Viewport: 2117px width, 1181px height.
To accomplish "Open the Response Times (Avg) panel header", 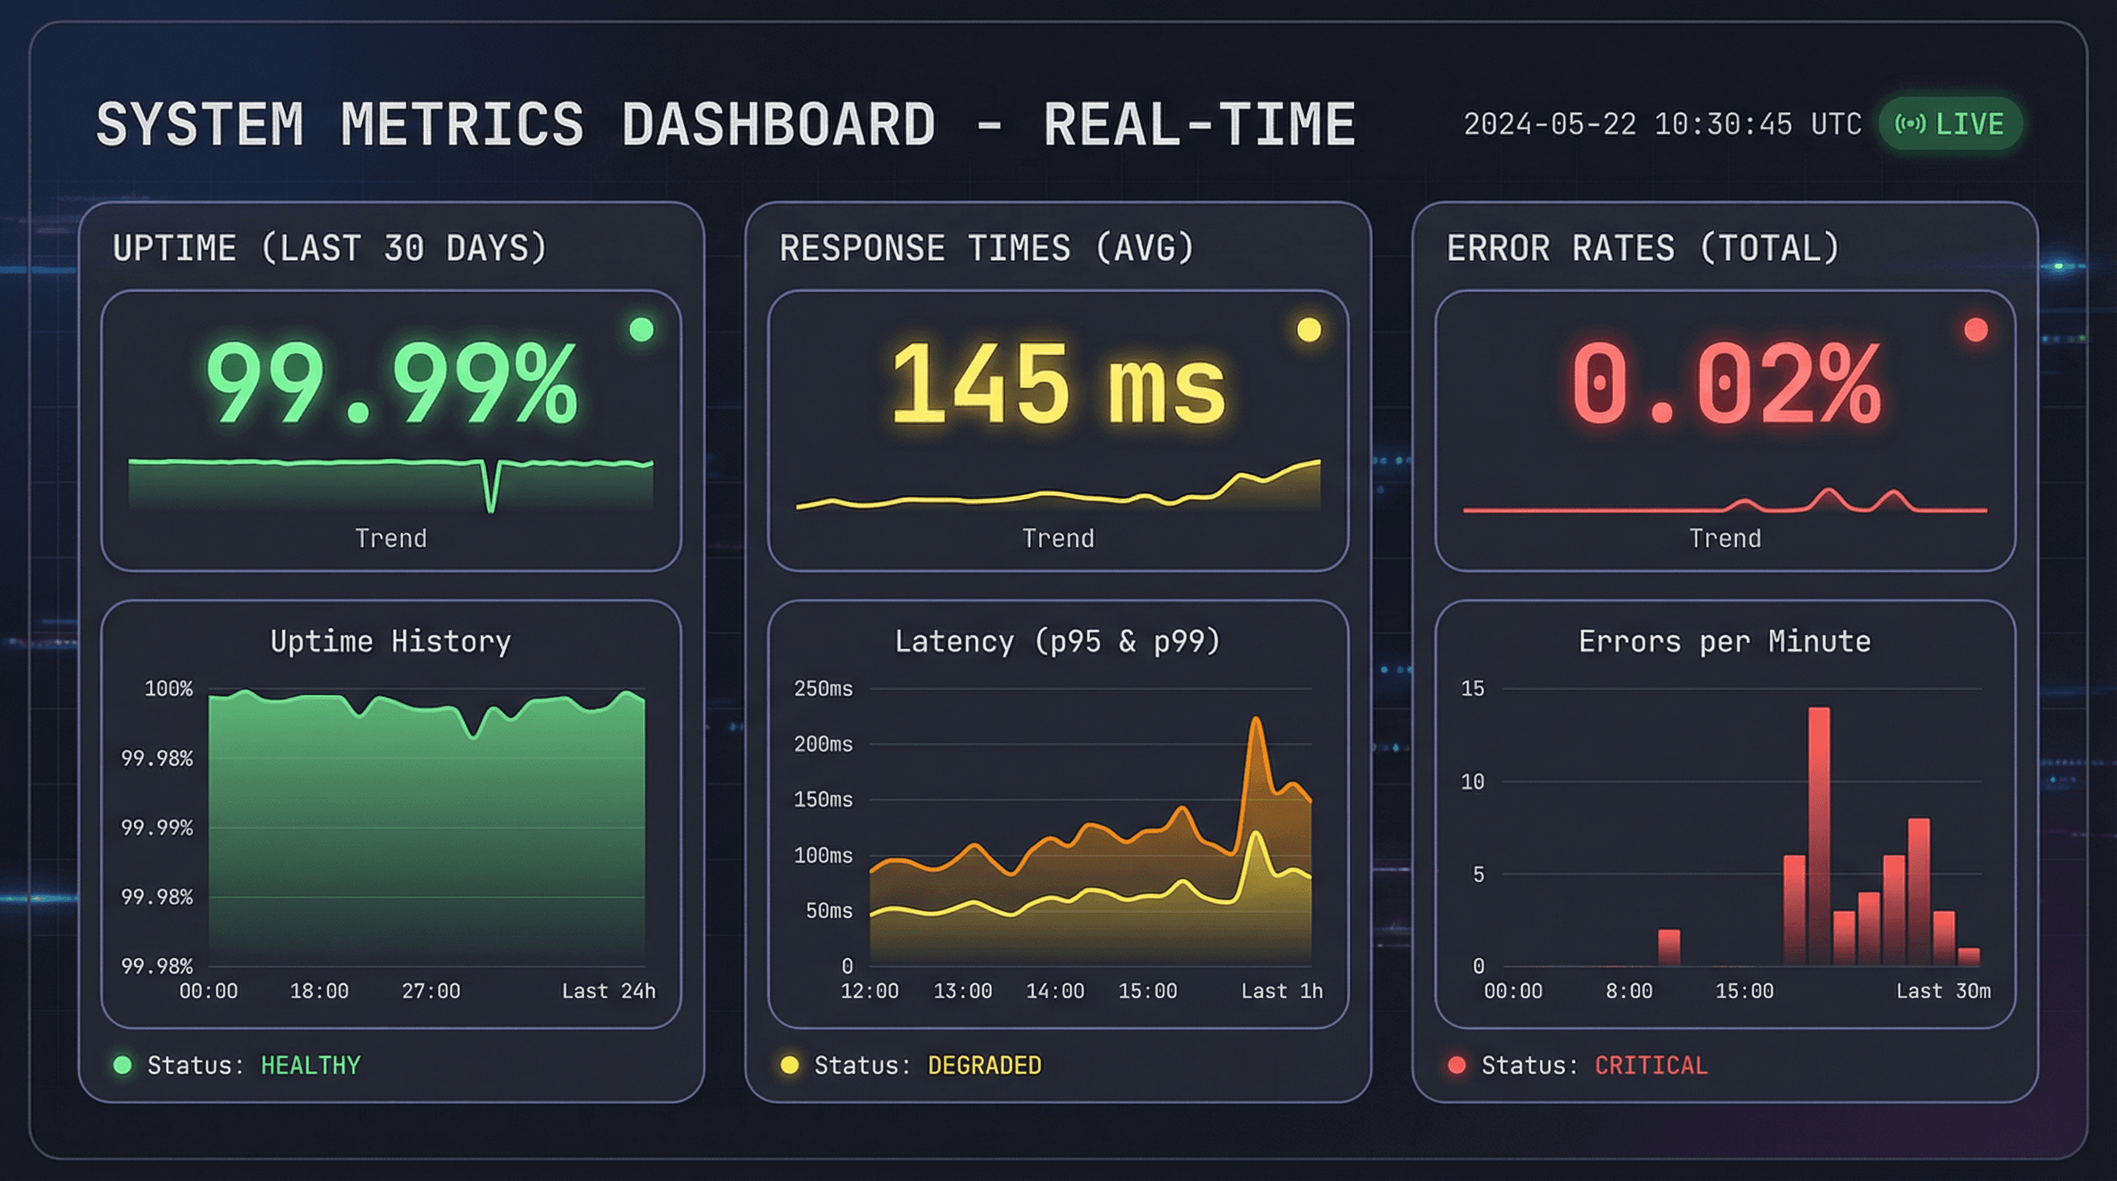I will click(986, 248).
